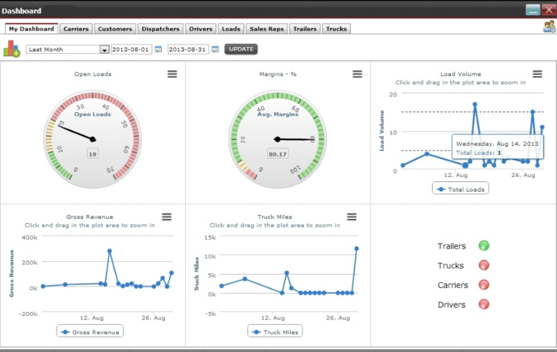Click the start date field 2013-08-01
The width and height of the screenshot is (557, 352).
pos(131,49)
